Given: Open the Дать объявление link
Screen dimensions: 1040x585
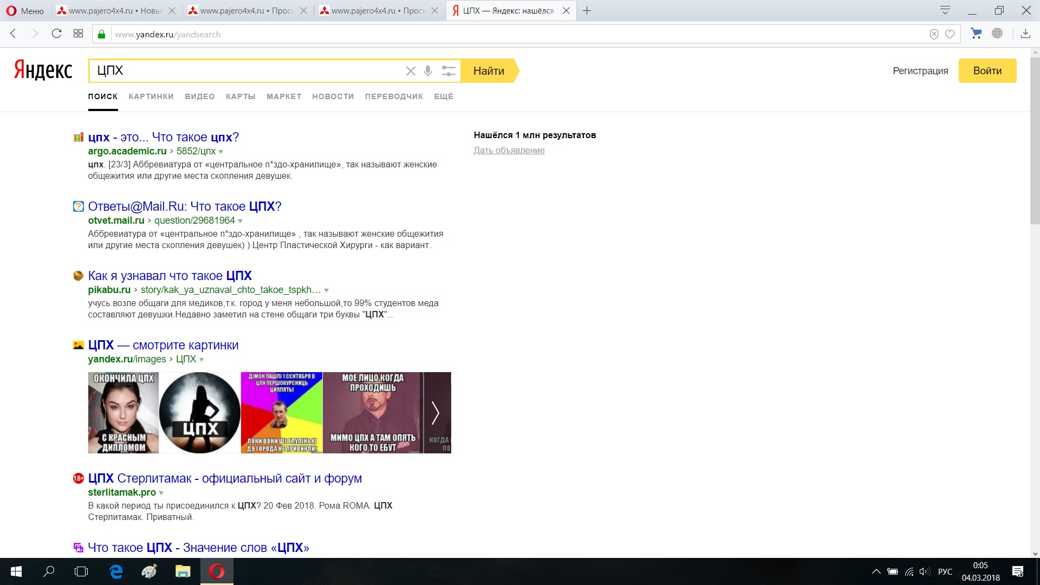Looking at the screenshot, I should click(x=509, y=151).
